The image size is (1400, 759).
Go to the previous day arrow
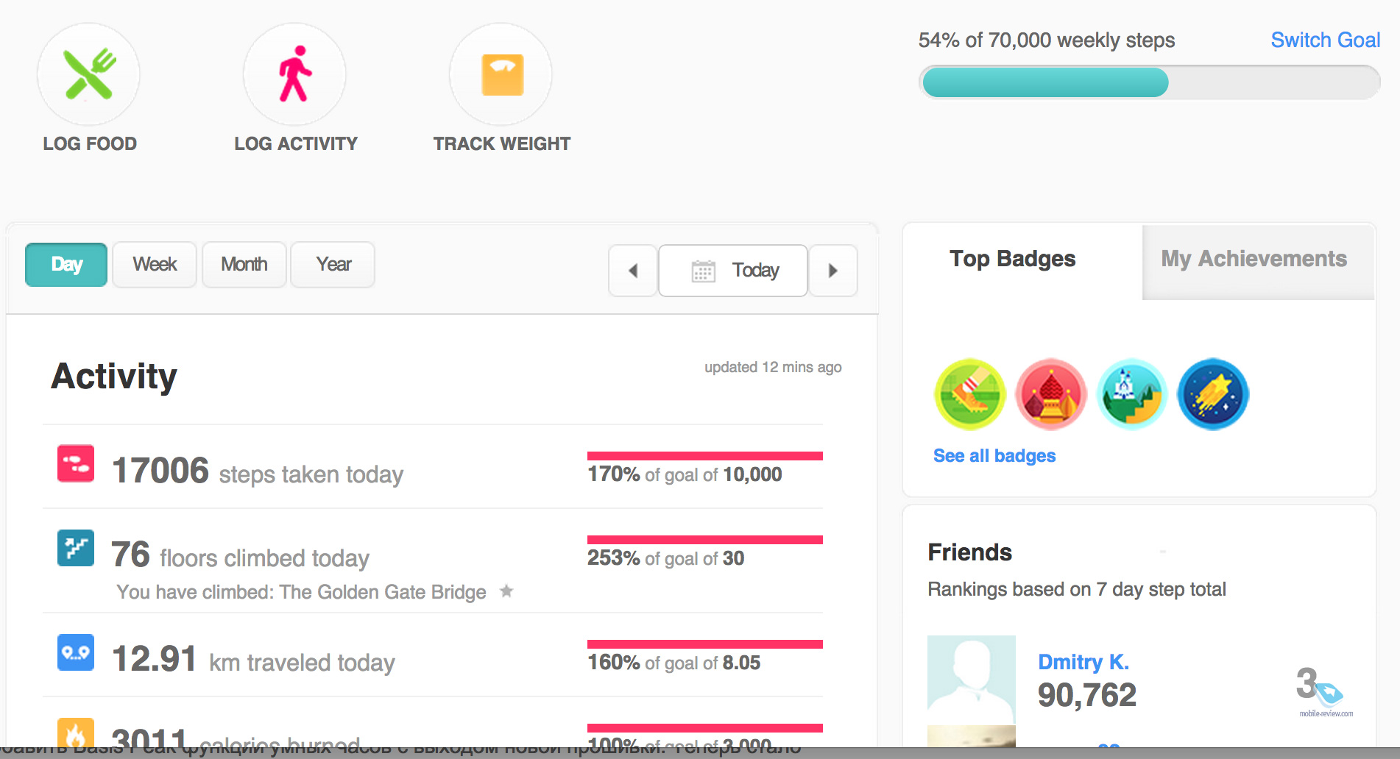633,271
